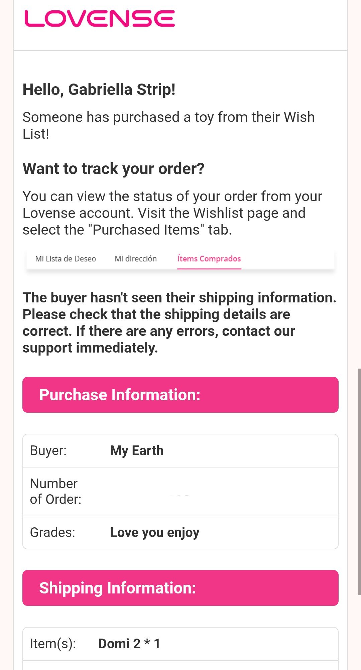Click the Number of Order label
This screenshot has width=361, height=670.
[55, 491]
